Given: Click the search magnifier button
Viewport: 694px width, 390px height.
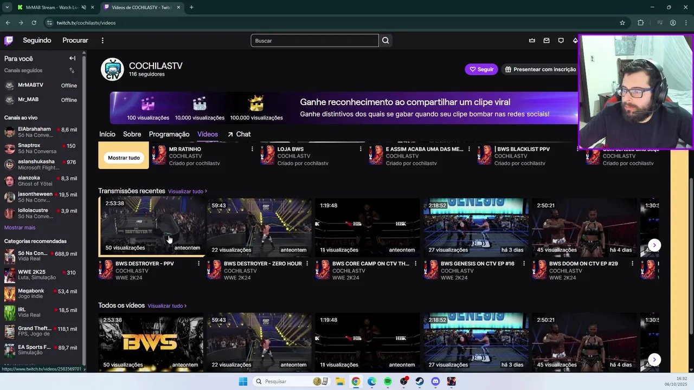Looking at the screenshot, I should 385,40.
